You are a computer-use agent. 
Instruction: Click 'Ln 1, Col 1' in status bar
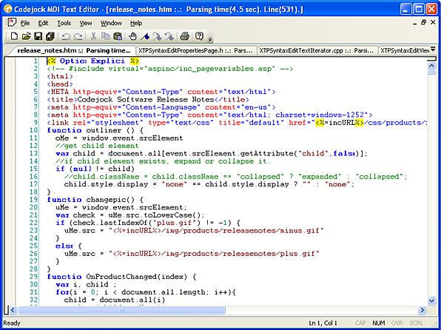click(323, 323)
